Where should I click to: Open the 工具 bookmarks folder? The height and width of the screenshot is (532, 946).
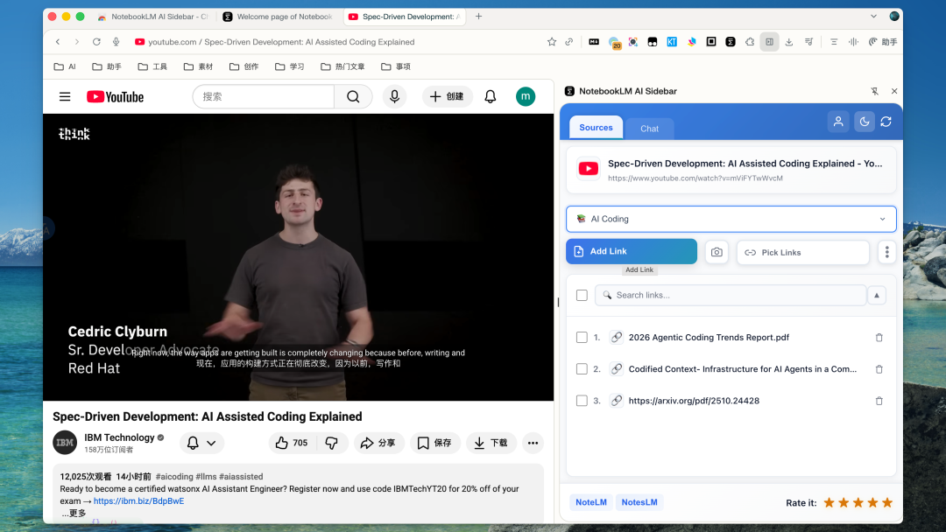click(x=152, y=66)
